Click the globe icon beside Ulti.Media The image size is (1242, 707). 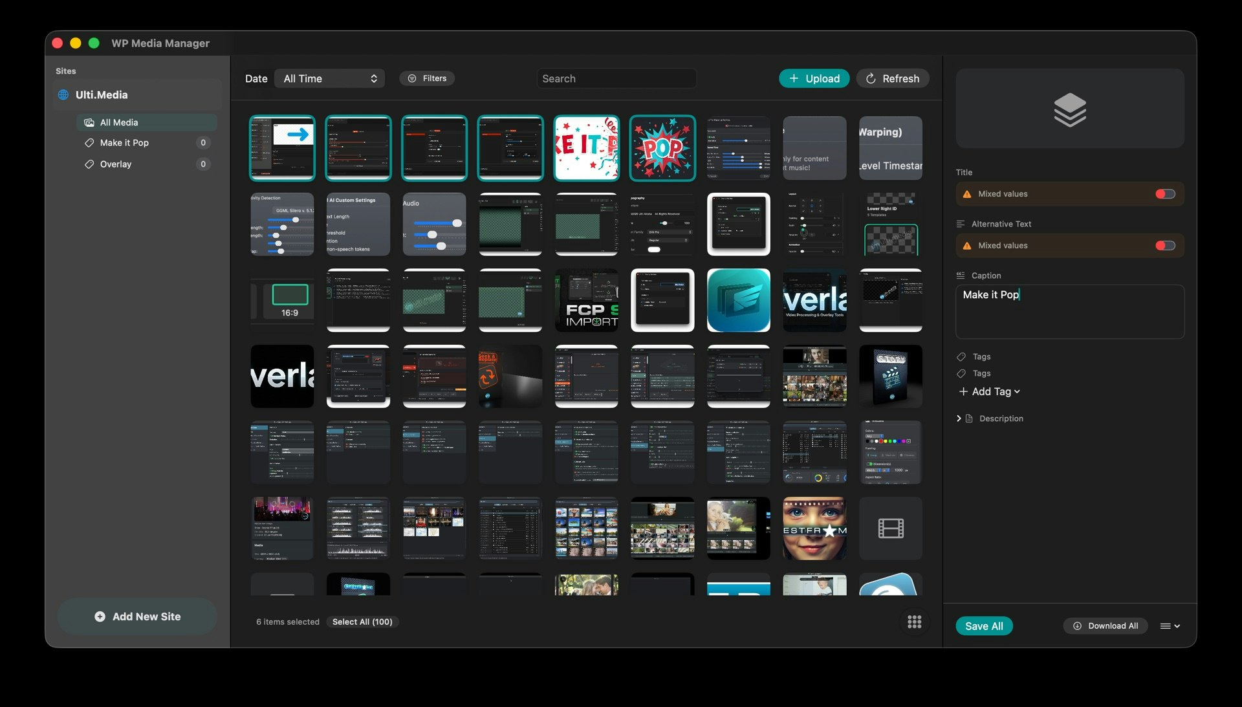point(63,94)
